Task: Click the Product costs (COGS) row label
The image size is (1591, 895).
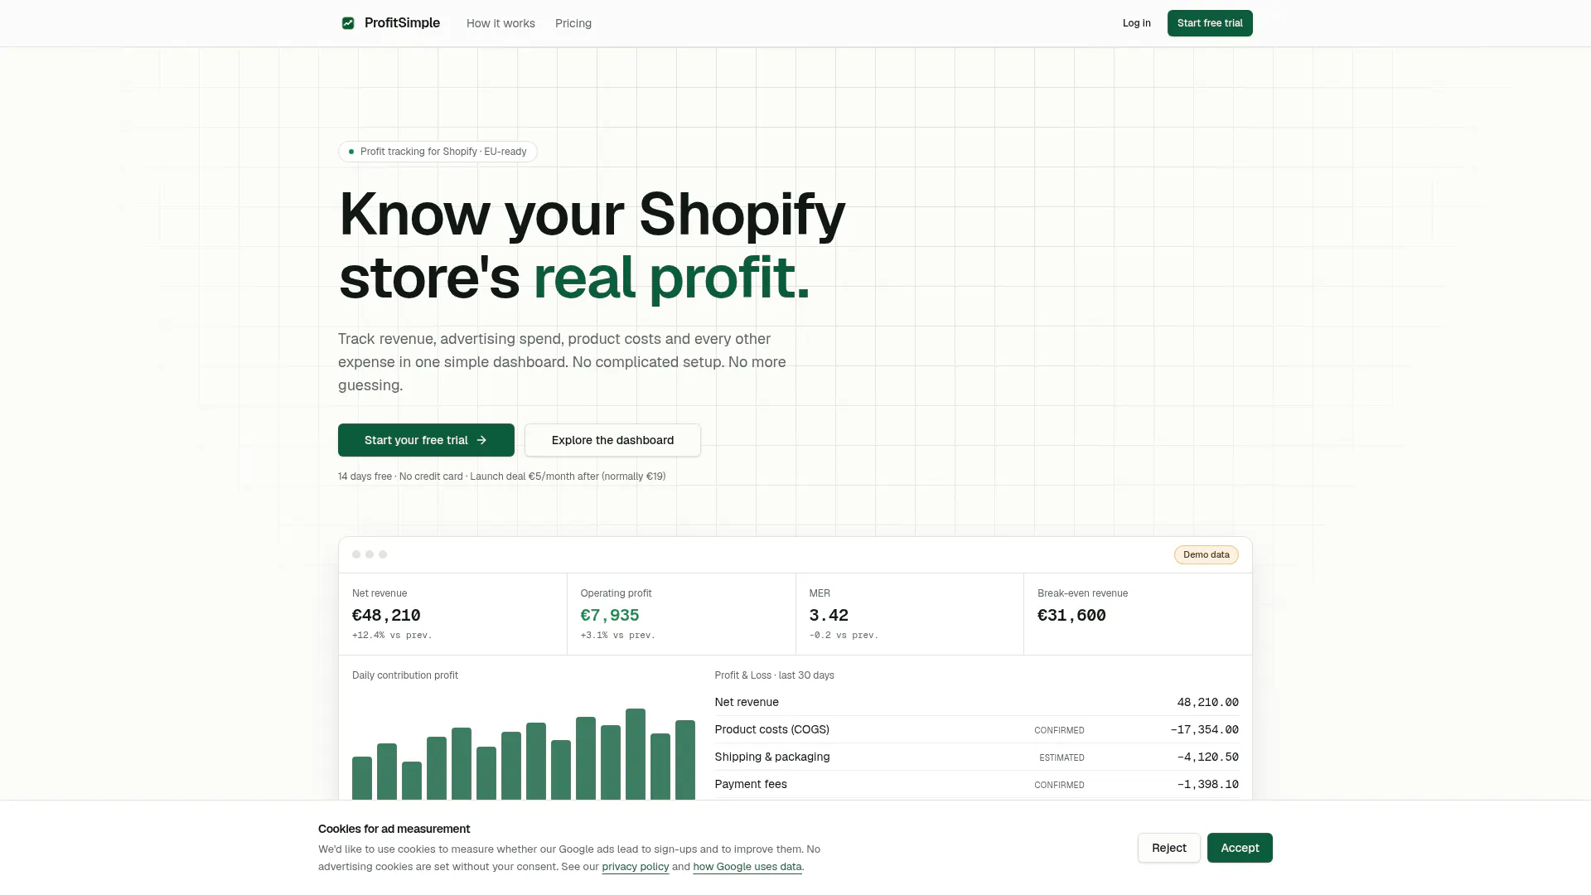Action: click(771, 729)
